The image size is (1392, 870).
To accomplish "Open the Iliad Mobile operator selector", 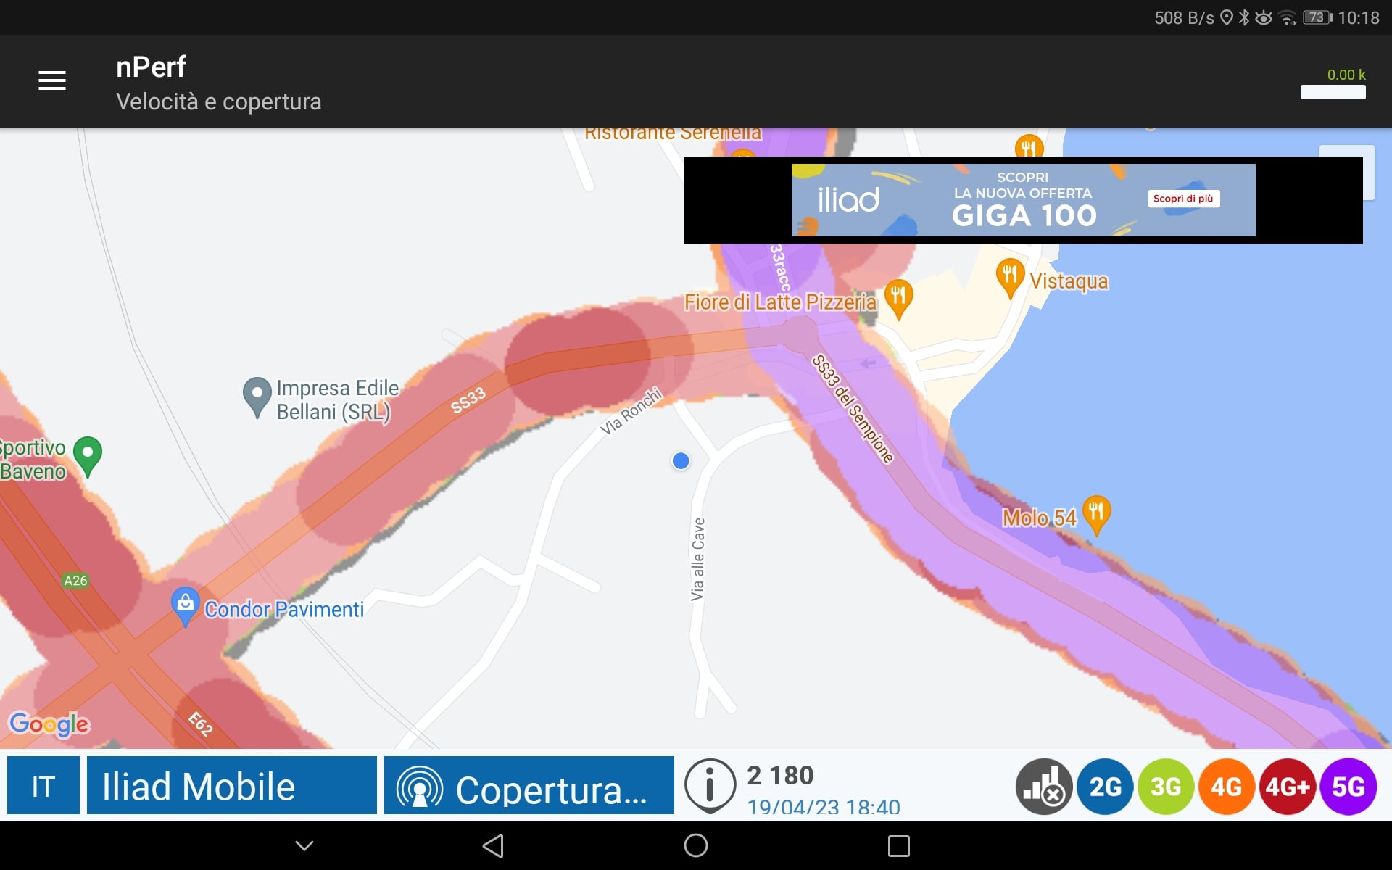I will (x=232, y=785).
